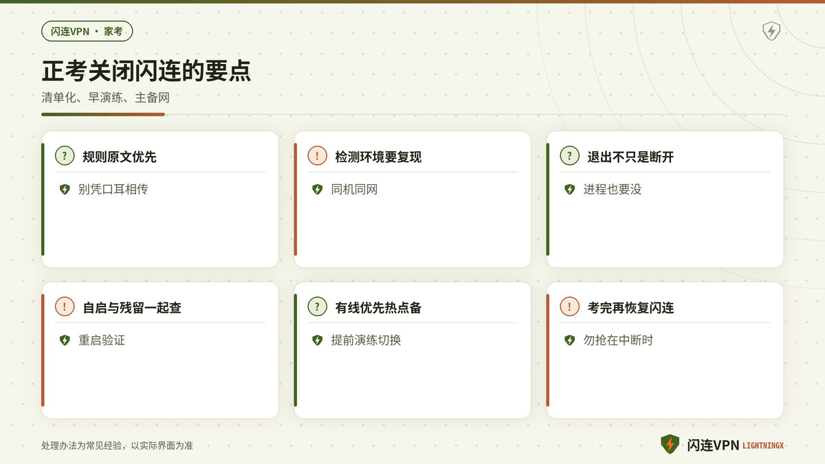Screen dimensions: 825x464
Task: Click the 闪连VPN brand name in footer
Action: tap(713, 445)
